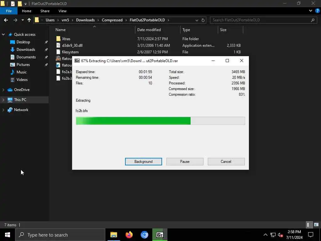This screenshot has width=321, height=241.
Task: Open the Chromium browser taskbar icon
Action: click(144, 235)
